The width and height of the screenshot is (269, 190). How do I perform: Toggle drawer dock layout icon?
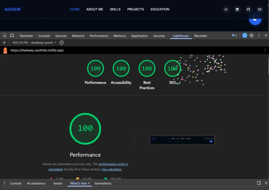[x=259, y=183]
